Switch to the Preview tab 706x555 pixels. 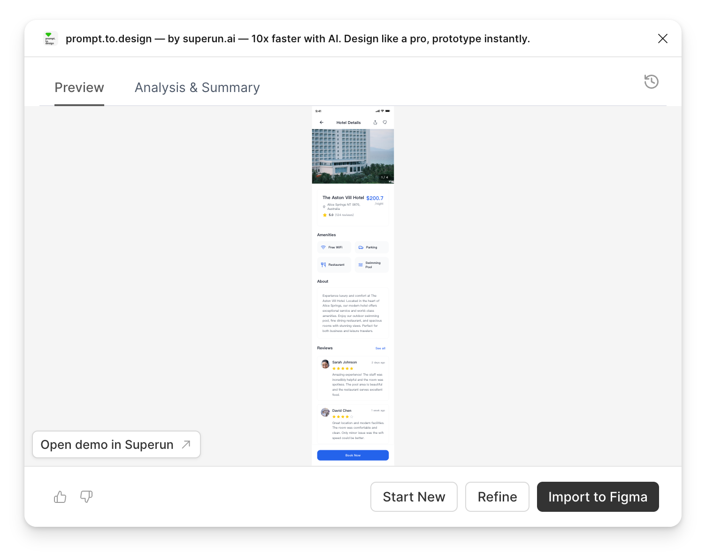79,88
